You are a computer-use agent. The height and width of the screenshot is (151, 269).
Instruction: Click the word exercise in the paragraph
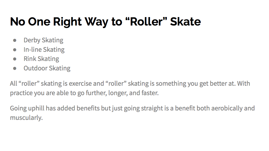[80, 84]
